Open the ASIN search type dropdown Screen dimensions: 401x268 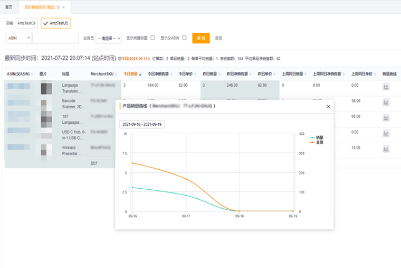[x=18, y=38]
